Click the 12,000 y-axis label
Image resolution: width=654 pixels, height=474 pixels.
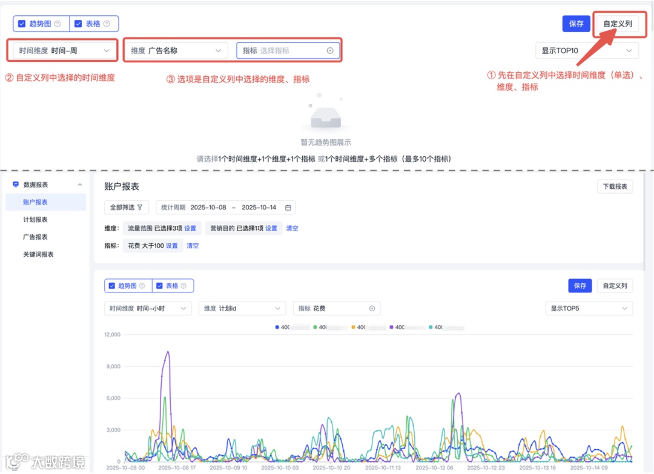click(x=112, y=334)
